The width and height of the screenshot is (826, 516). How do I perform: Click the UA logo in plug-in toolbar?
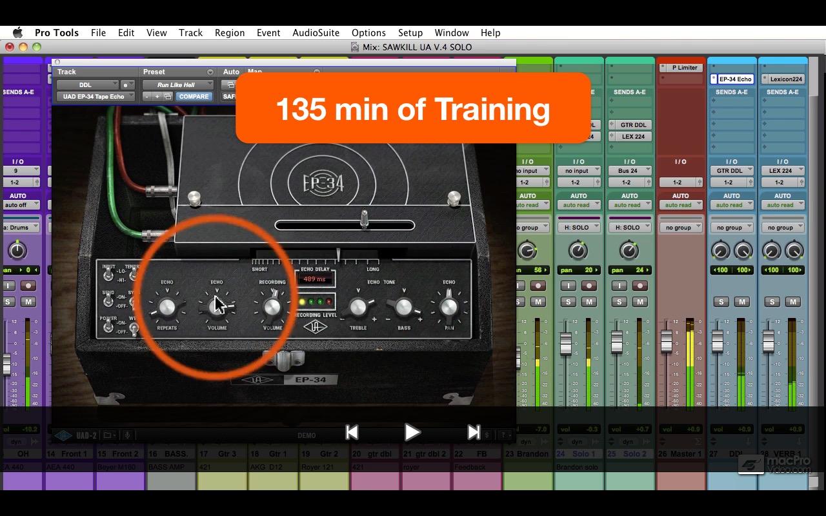63,435
